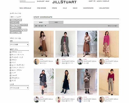
Task: Click the kota staff name link
Action: pos(41,59)
